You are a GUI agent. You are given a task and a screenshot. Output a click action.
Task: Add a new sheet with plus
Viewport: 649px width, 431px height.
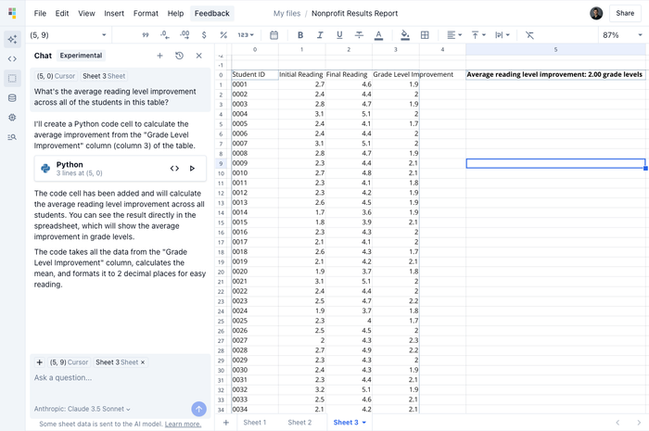coord(226,423)
